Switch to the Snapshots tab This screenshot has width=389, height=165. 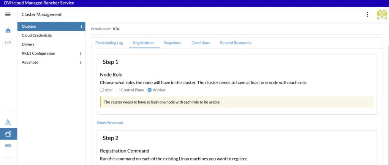click(172, 43)
